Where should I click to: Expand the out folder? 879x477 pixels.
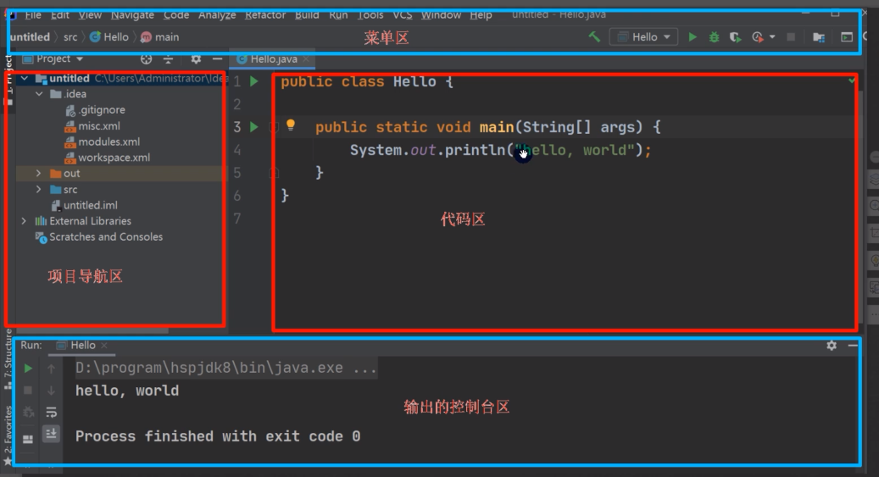pos(39,174)
